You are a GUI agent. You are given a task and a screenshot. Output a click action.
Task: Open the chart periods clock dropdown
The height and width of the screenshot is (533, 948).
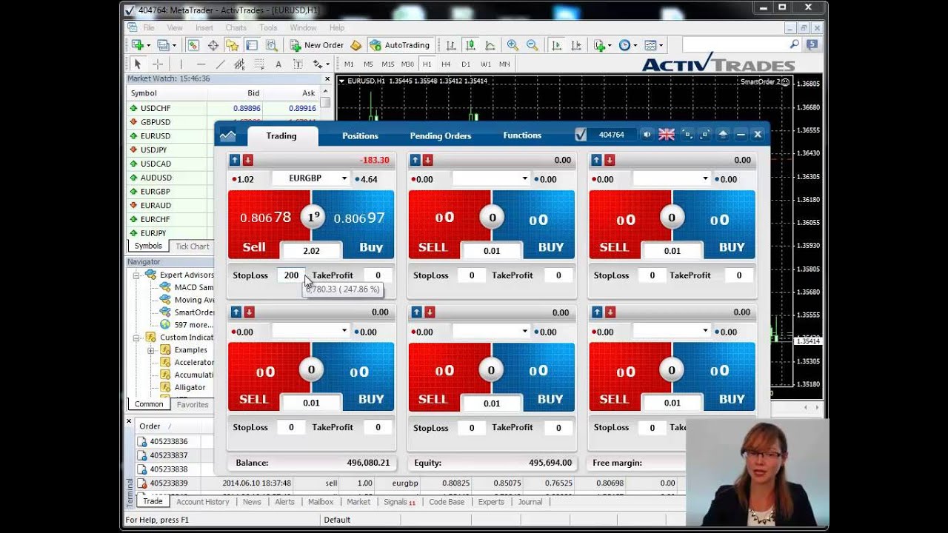(x=635, y=45)
